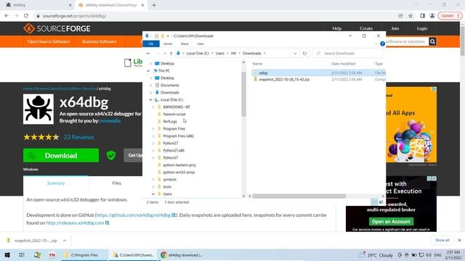Switch to Files tab on SourceForge

(x=116, y=183)
